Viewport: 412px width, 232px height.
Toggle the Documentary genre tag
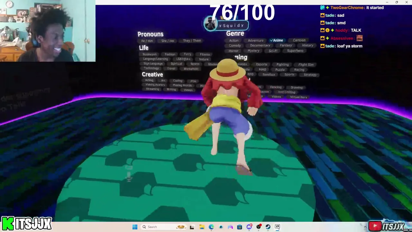click(260, 45)
